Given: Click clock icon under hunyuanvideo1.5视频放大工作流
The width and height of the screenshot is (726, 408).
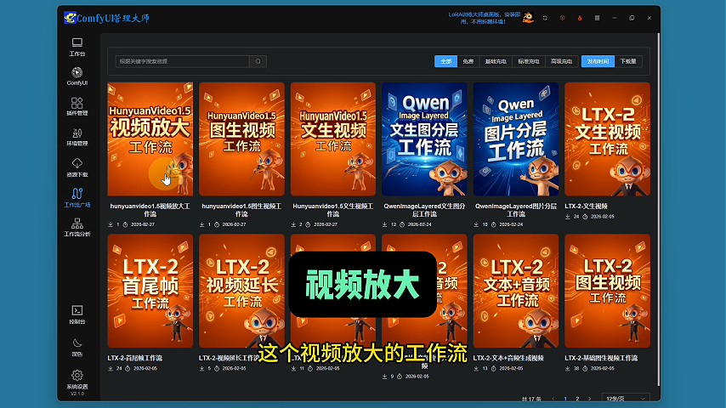Looking at the screenshot, I should [x=125, y=224].
